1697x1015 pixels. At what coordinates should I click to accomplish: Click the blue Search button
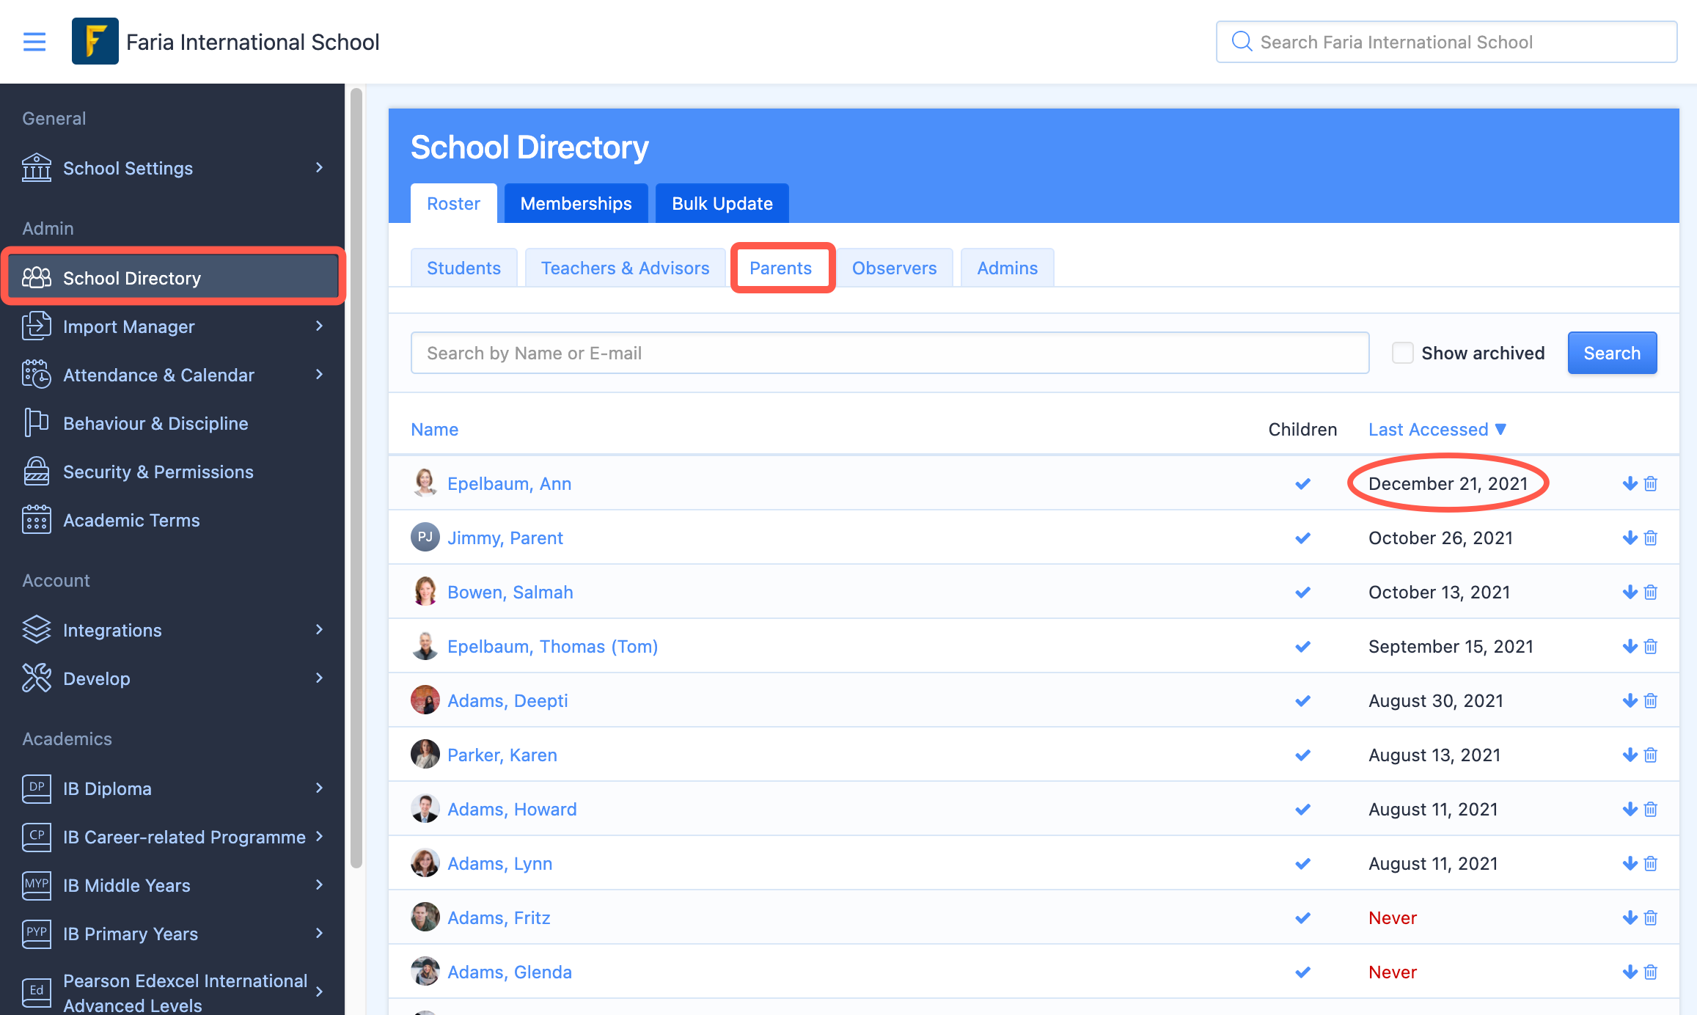click(x=1612, y=353)
